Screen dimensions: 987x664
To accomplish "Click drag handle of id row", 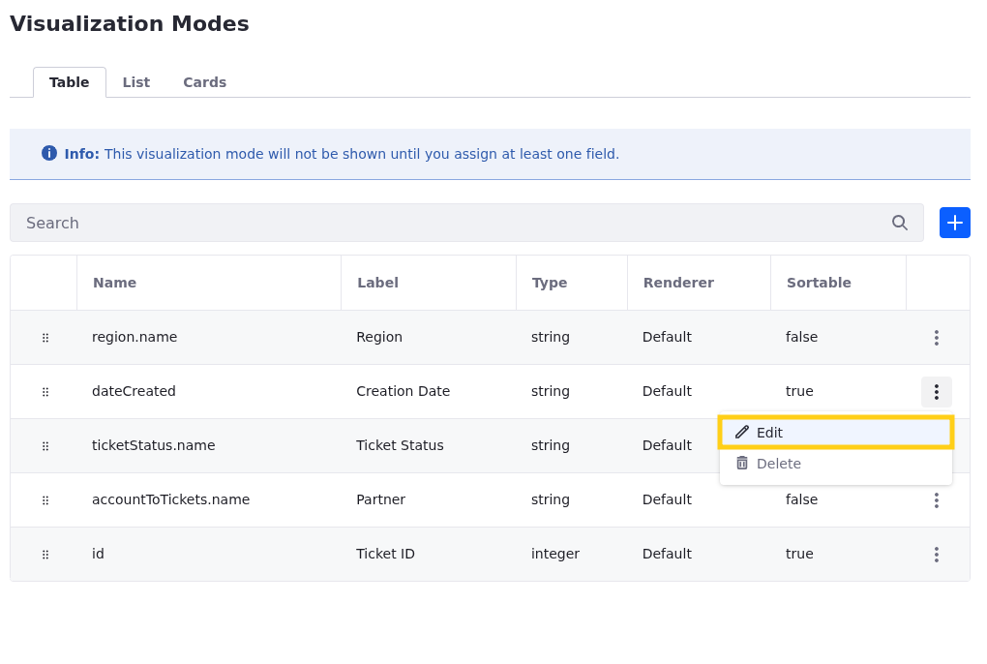I will 45,555.
